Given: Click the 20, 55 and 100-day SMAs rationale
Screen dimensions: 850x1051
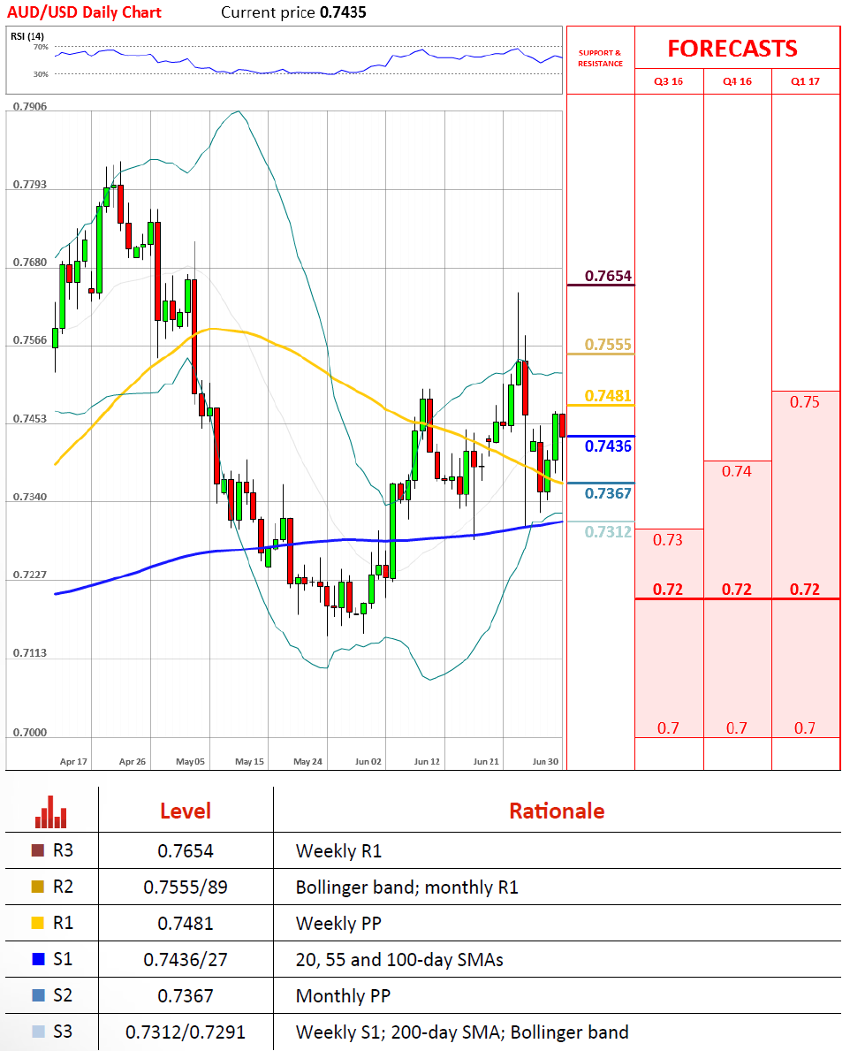Looking at the screenshot, I should coord(400,960).
